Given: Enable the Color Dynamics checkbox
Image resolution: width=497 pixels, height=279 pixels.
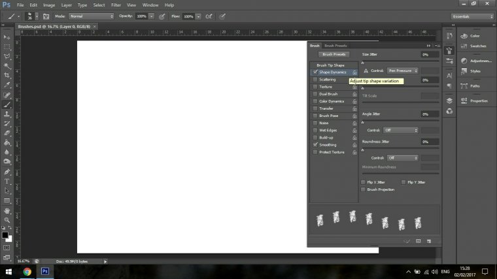Looking at the screenshot, I should coord(315,101).
